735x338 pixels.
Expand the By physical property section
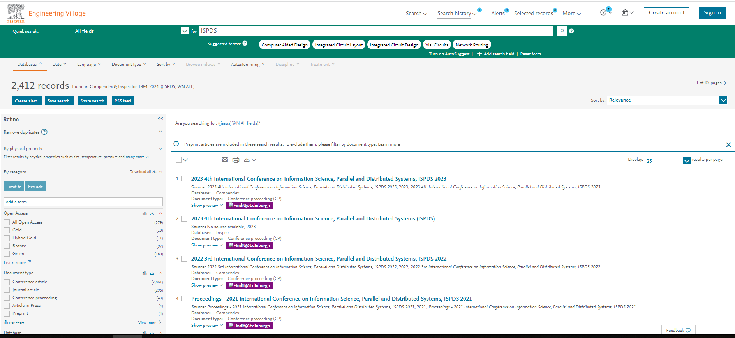(x=160, y=148)
